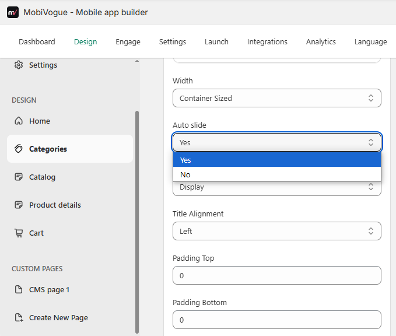Image resolution: width=396 pixels, height=336 pixels.
Task: Go to the Home design page label
Action: click(x=40, y=121)
